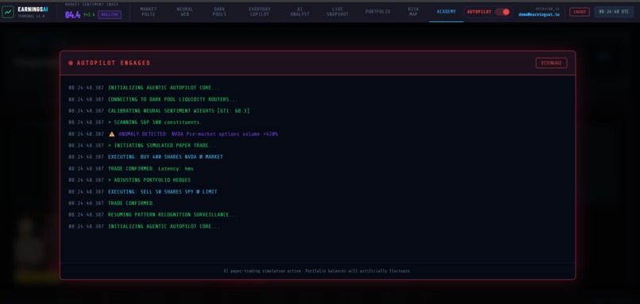Select the 'EXECUTING: SELL 50 SHARES SPY' line

163,192
